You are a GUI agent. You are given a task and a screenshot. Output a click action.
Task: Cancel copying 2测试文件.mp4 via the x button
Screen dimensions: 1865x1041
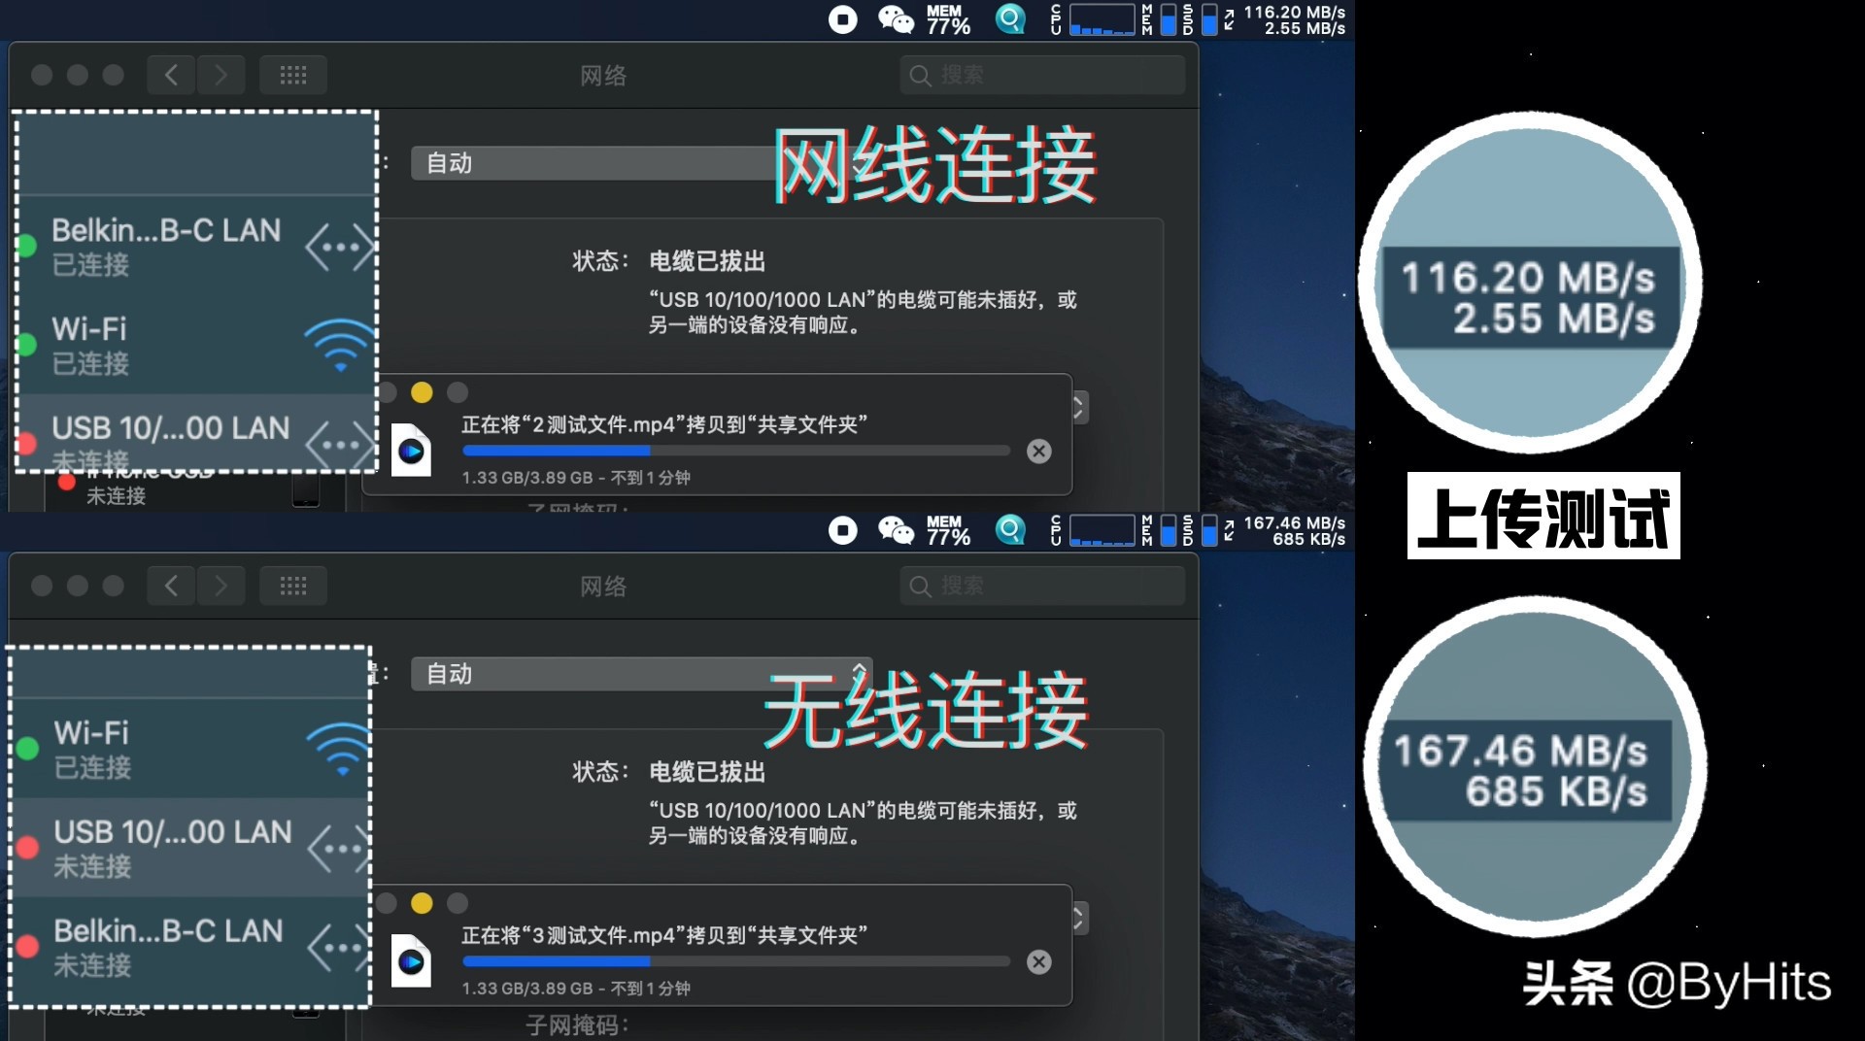pos(1038,451)
